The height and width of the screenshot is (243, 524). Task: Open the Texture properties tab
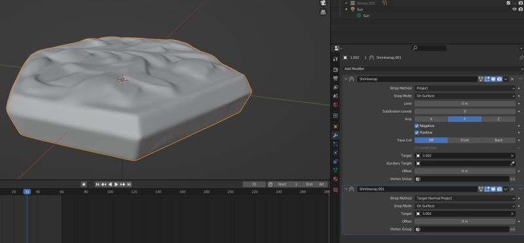click(x=335, y=189)
